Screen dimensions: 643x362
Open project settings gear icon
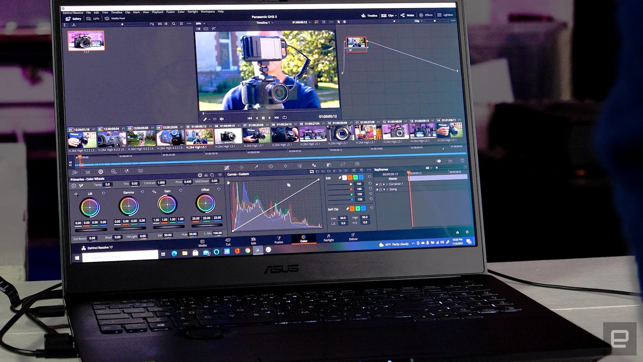467,232
